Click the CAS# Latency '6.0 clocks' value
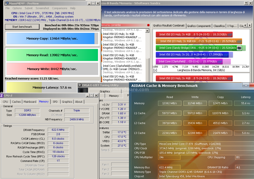 pyautogui.click(x=58, y=139)
